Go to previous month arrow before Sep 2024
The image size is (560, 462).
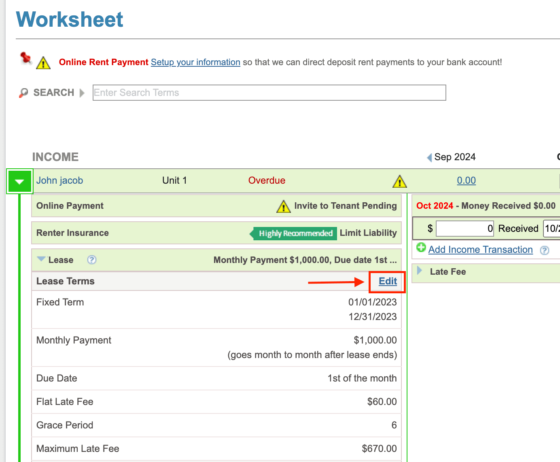(429, 157)
